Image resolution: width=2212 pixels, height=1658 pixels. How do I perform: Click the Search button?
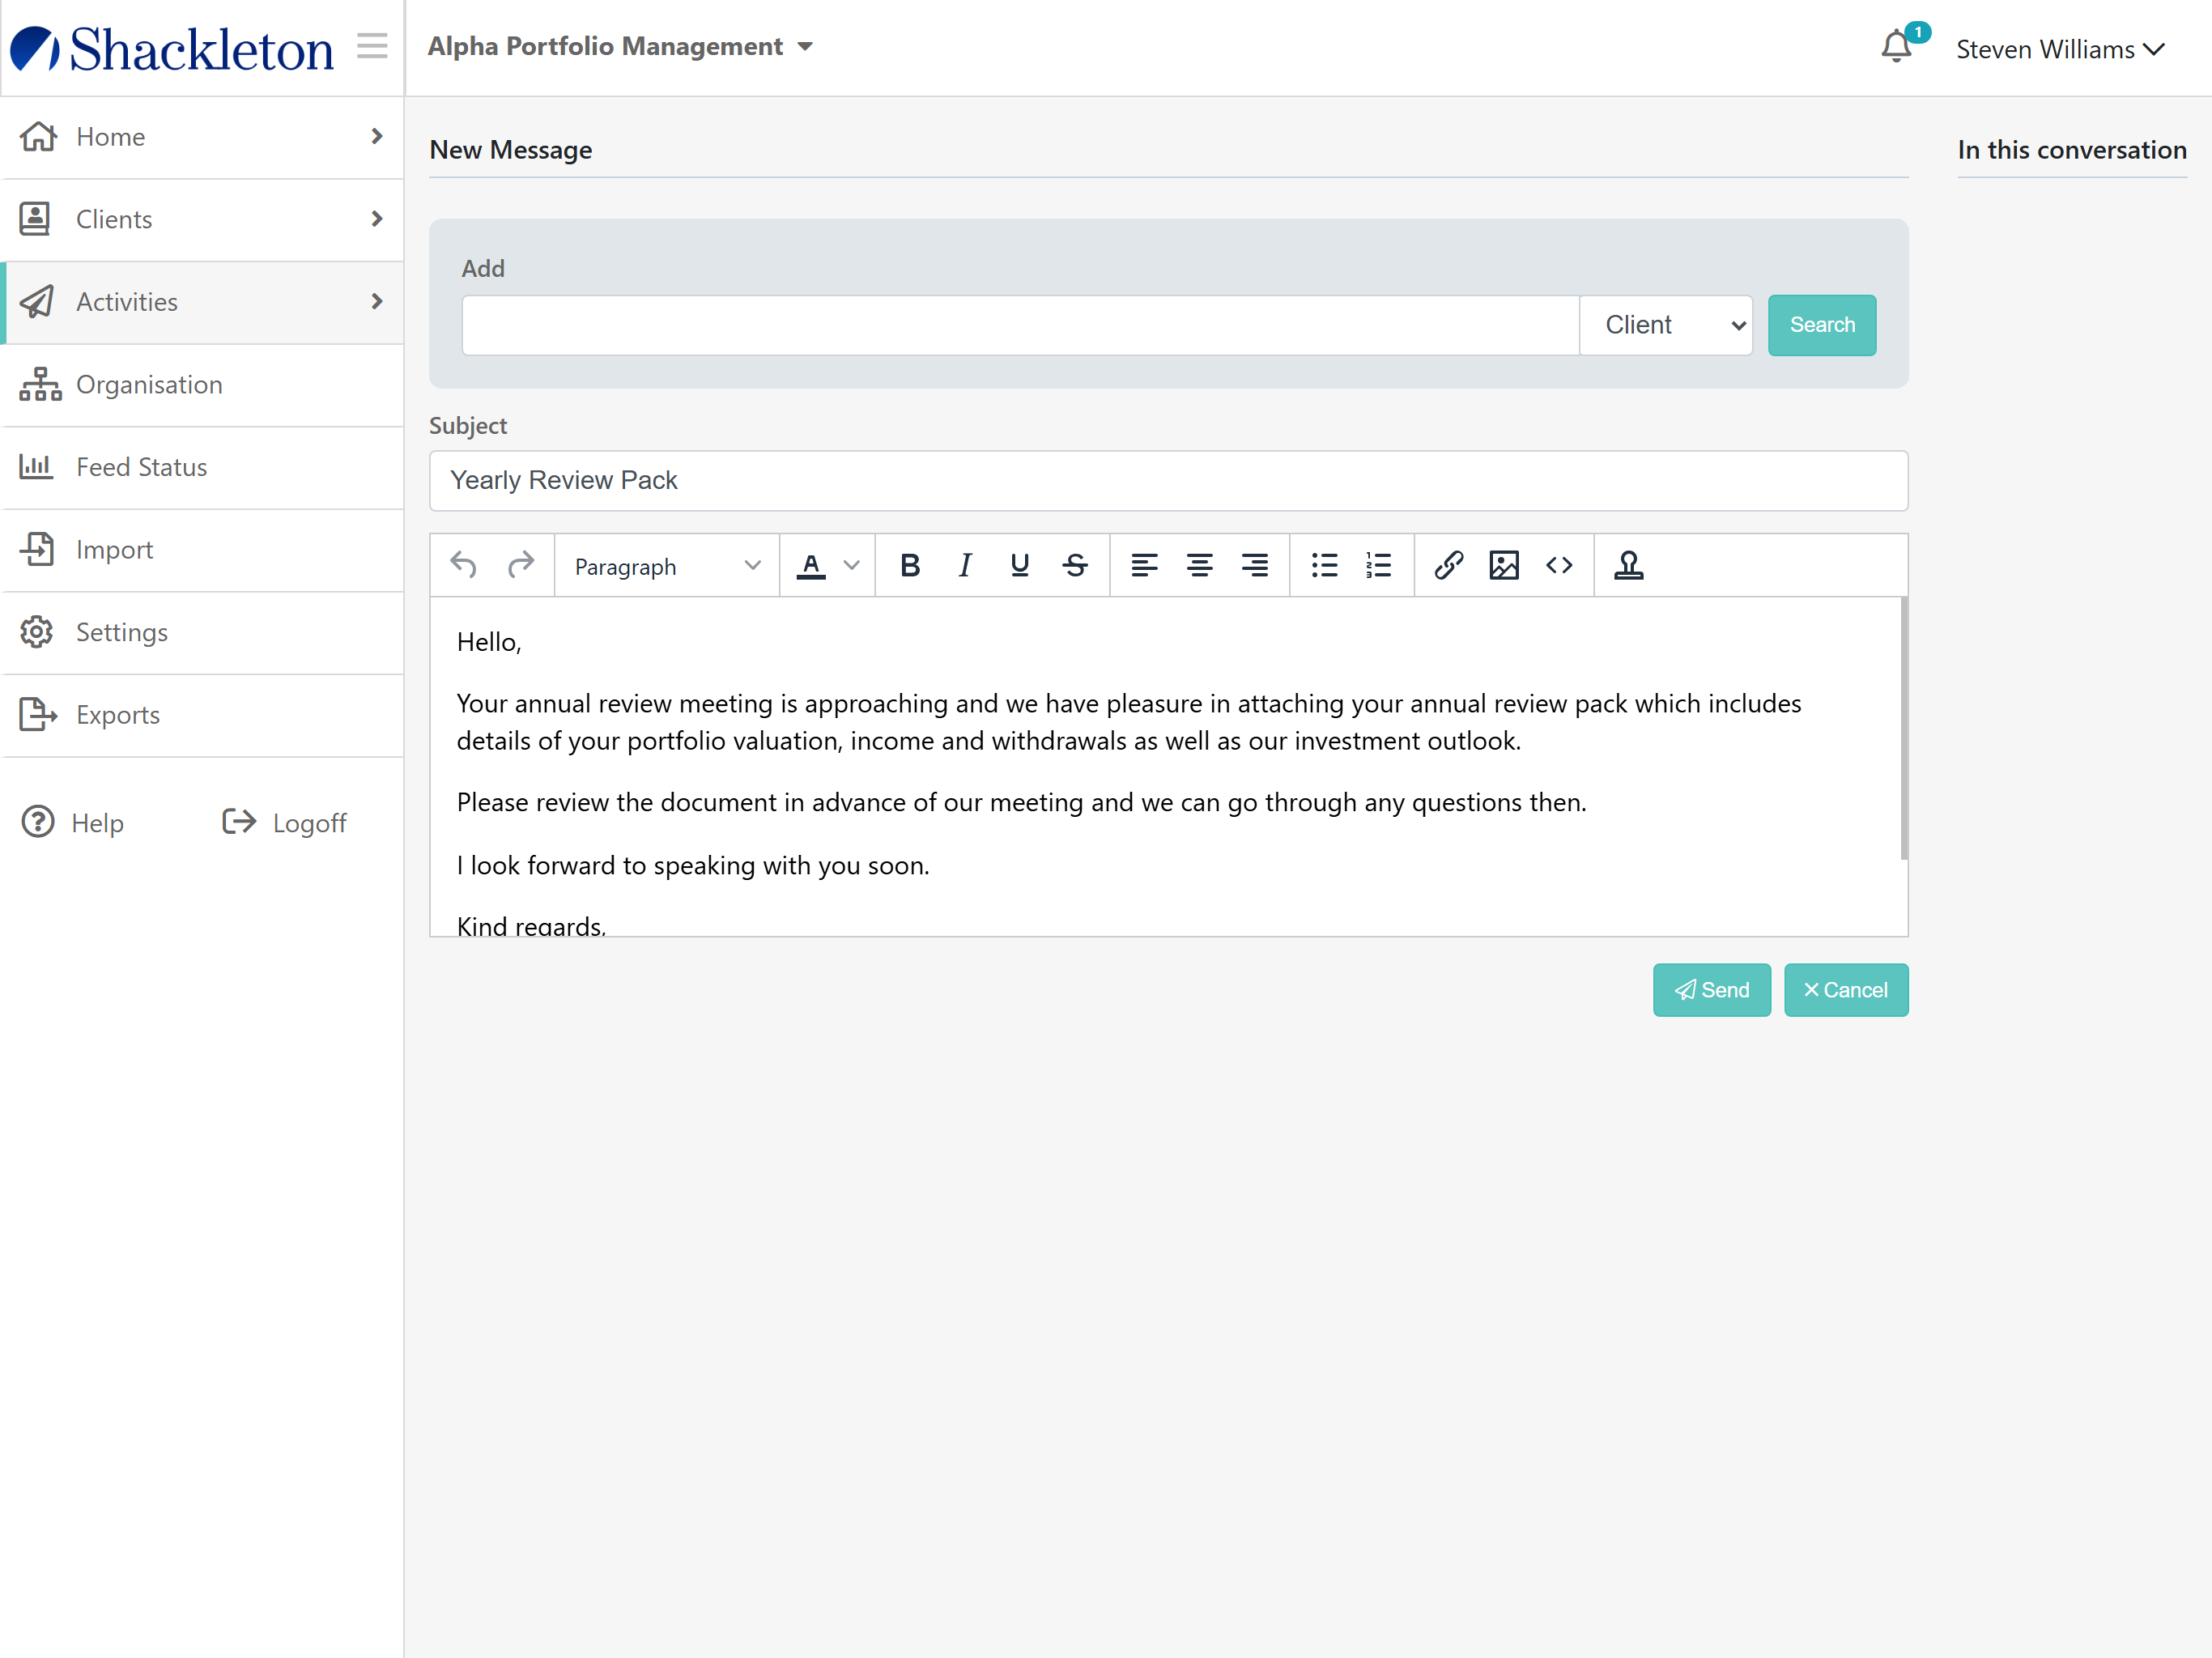[x=1822, y=325]
